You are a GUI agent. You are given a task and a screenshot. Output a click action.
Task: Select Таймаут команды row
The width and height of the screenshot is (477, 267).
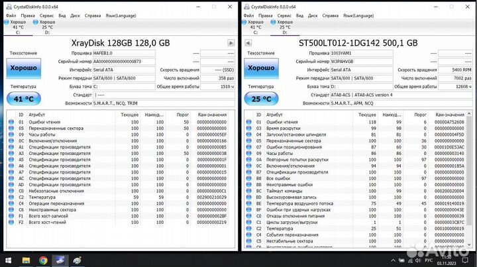pyautogui.click(x=356, y=191)
